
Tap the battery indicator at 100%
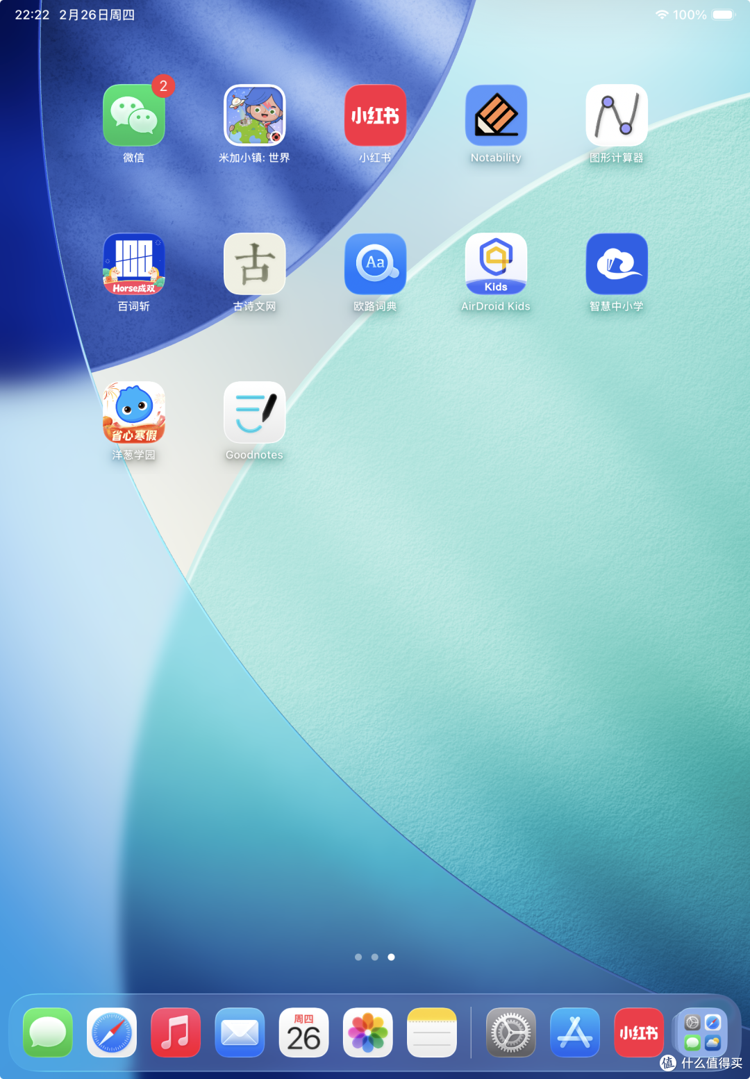[x=724, y=15]
